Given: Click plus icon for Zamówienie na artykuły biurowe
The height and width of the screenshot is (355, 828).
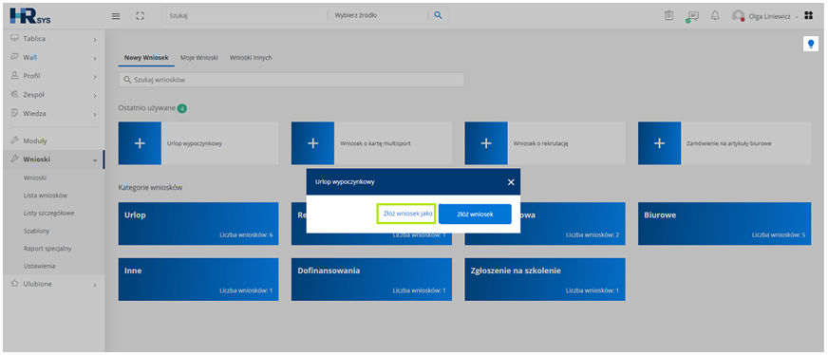Looking at the screenshot, I should (660, 143).
